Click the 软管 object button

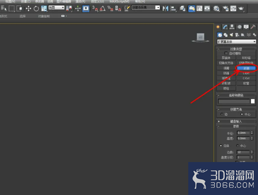[246, 84]
